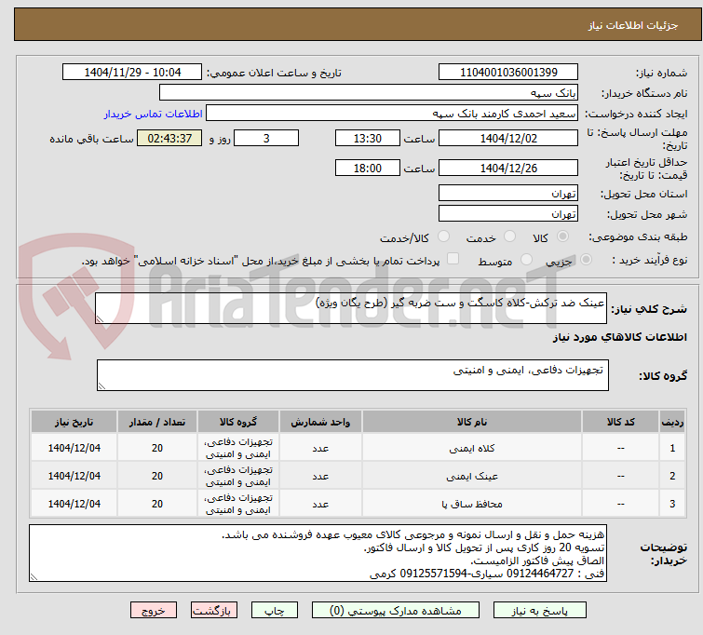Click the تعداد / مقدار column header
The image size is (703, 635).
(x=157, y=422)
